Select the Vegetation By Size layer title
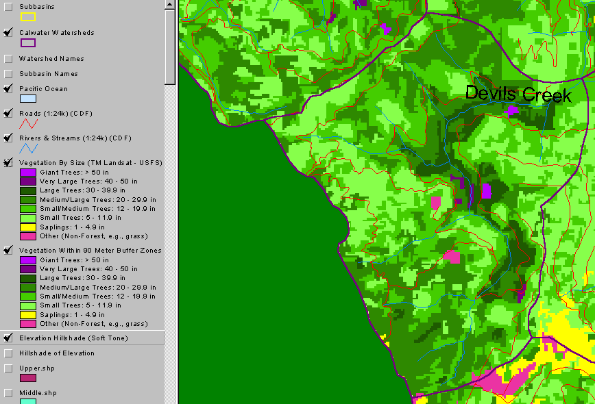The height and width of the screenshot is (404, 595). point(90,162)
